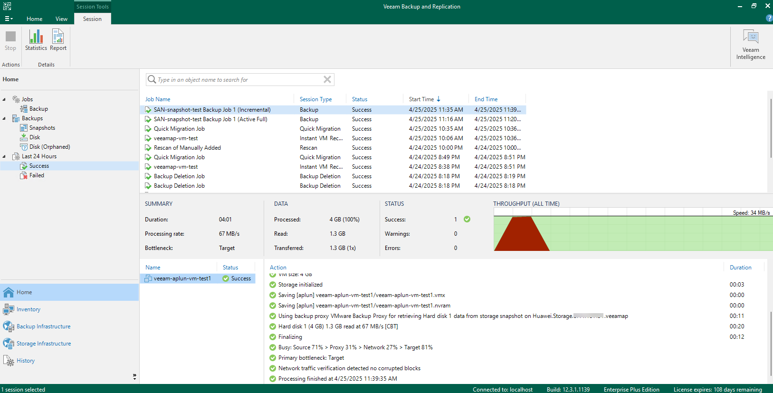The width and height of the screenshot is (773, 393).
Task: Select Jobs in the tree
Action: (27, 99)
